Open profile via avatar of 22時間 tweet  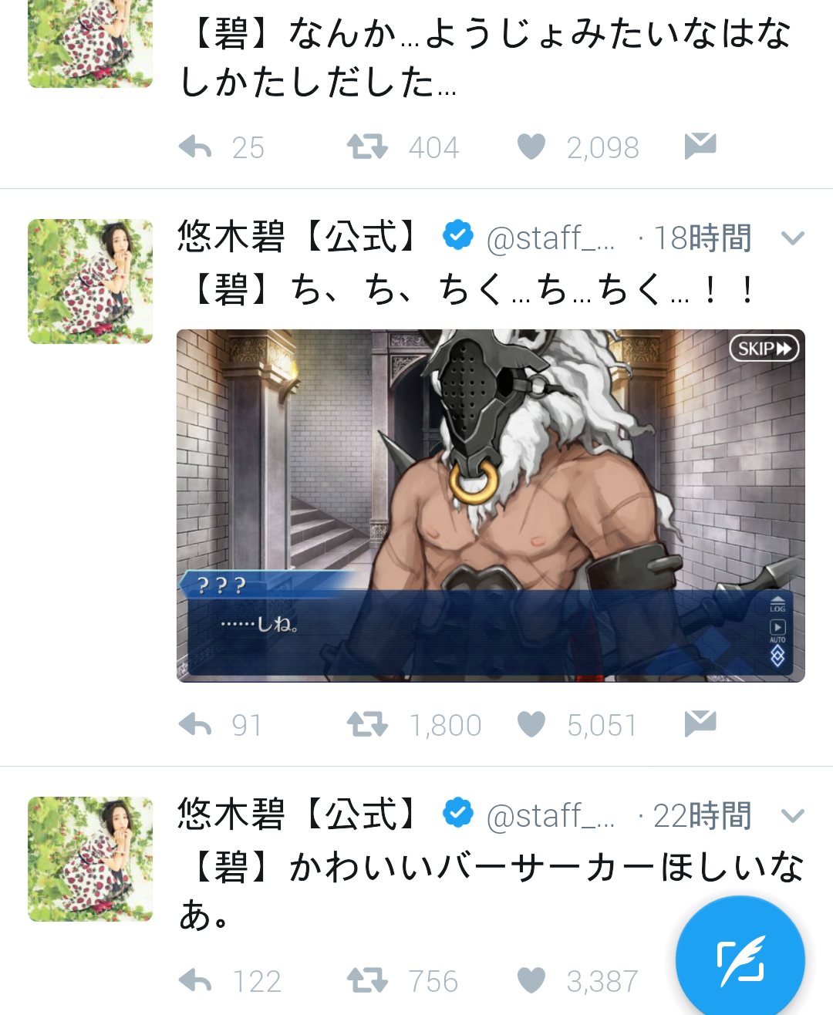90,859
